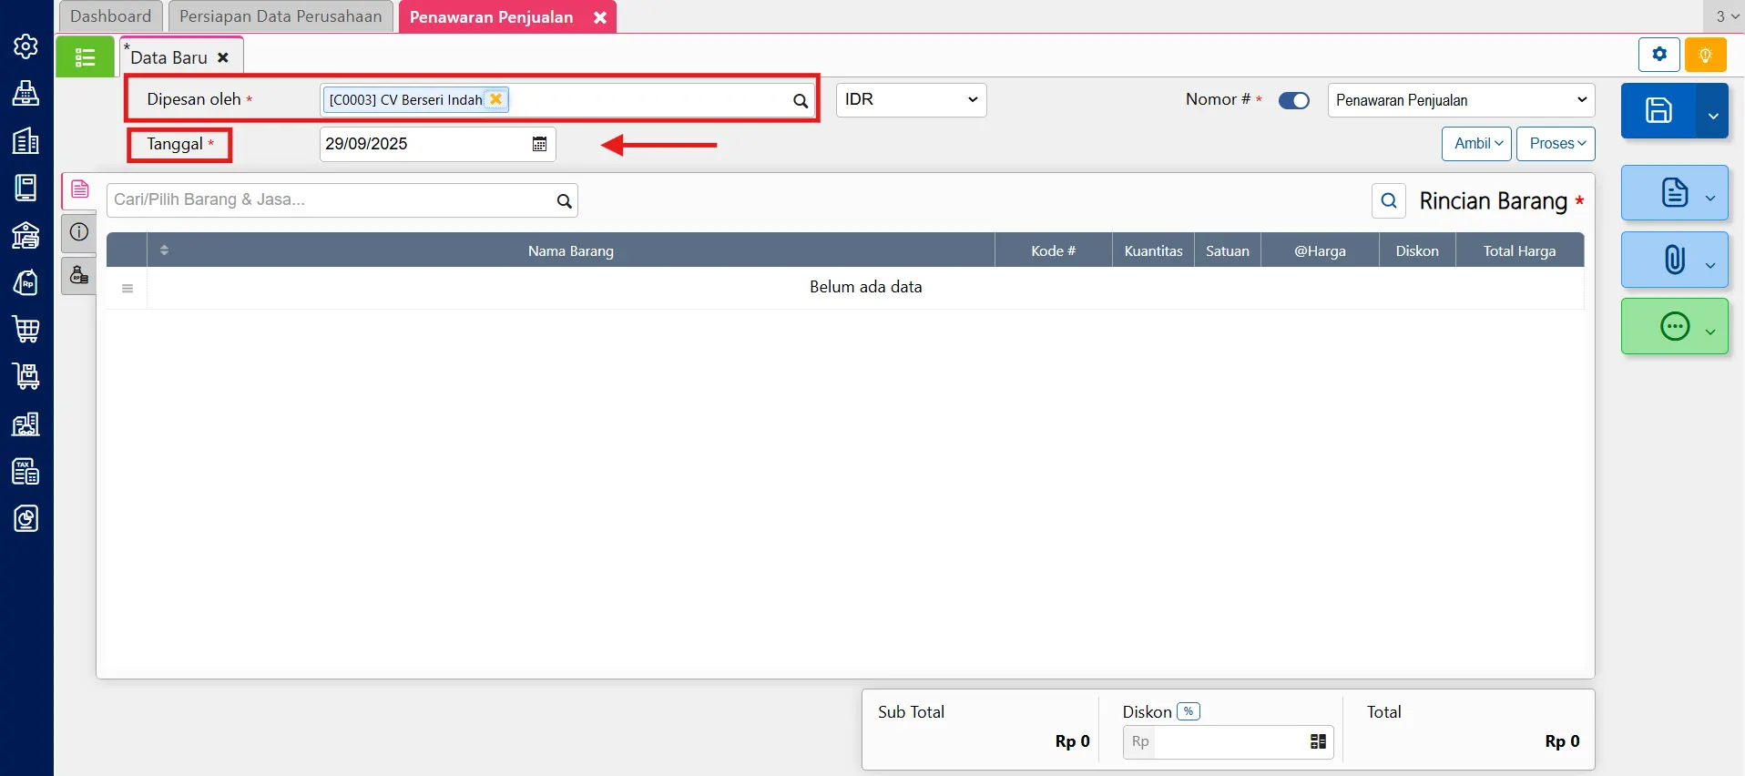Image resolution: width=1745 pixels, height=776 pixels.
Task: Click the info circle side tab
Action: (x=79, y=232)
